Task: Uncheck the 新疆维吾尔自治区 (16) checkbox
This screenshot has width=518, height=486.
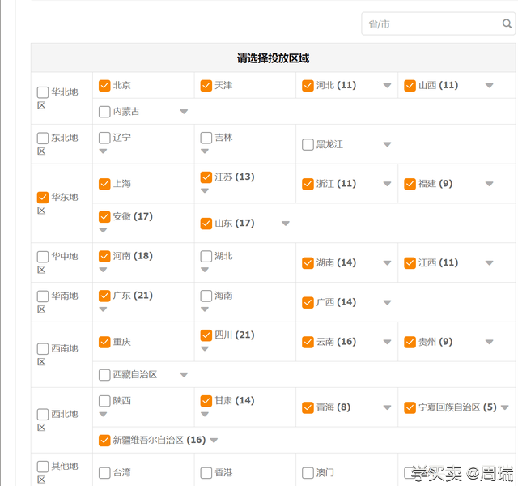Action: (x=104, y=441)
